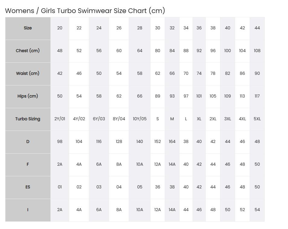Select size 20 column cell
The image size is (288, 229).
[x=60, y=28]
